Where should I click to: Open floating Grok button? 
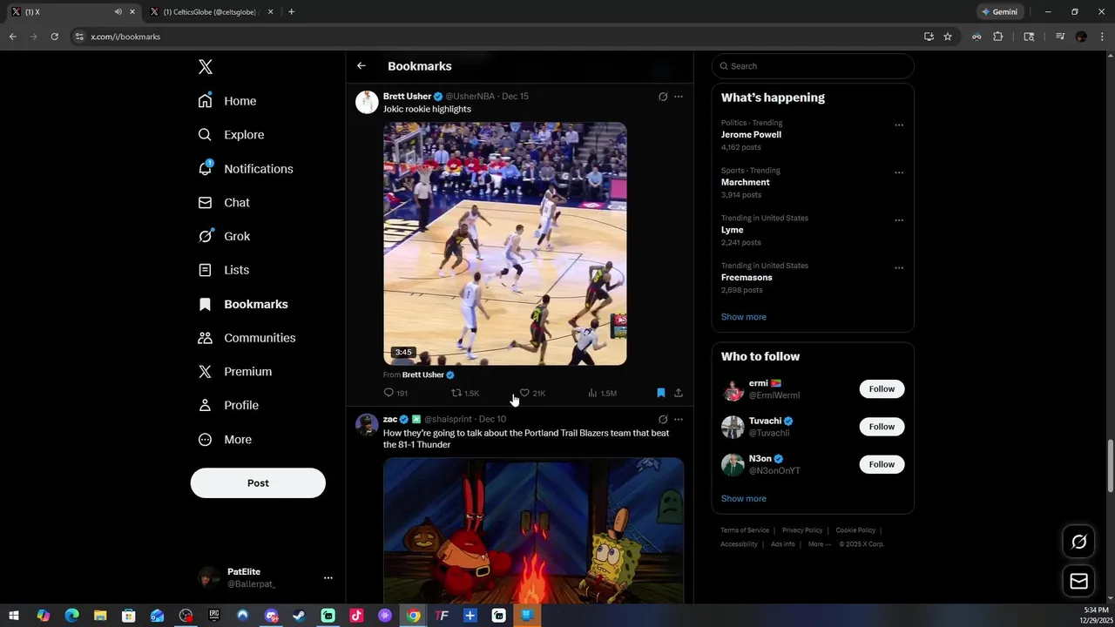1078,543
